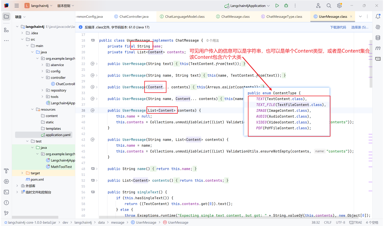The image size is (385, 226).
Task: Switch to ChatController.java tab
Action: (131, 16)
